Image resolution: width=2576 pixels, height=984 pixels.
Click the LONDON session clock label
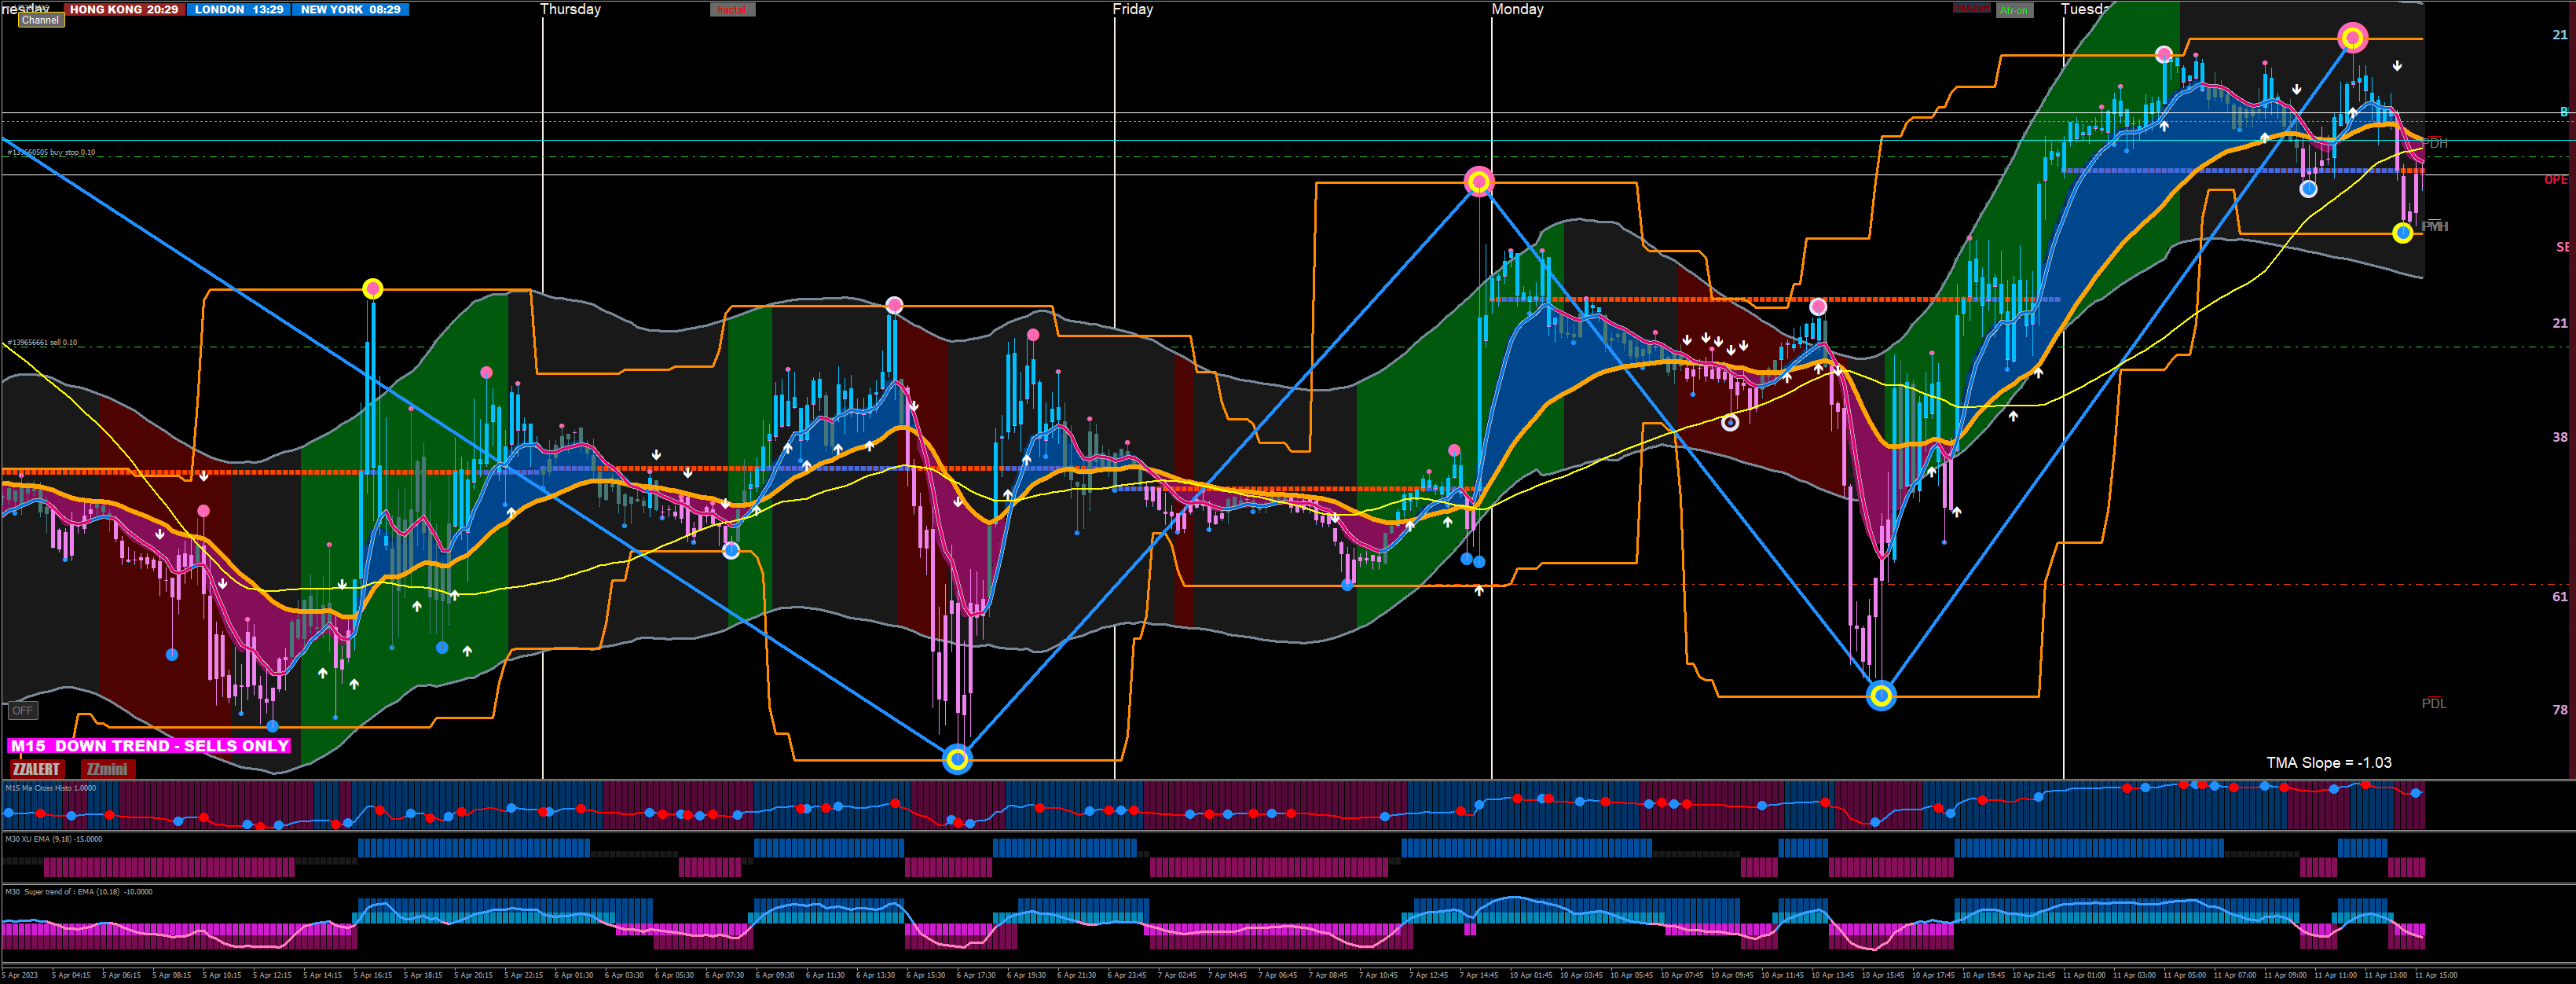click(x=238, y=9)
